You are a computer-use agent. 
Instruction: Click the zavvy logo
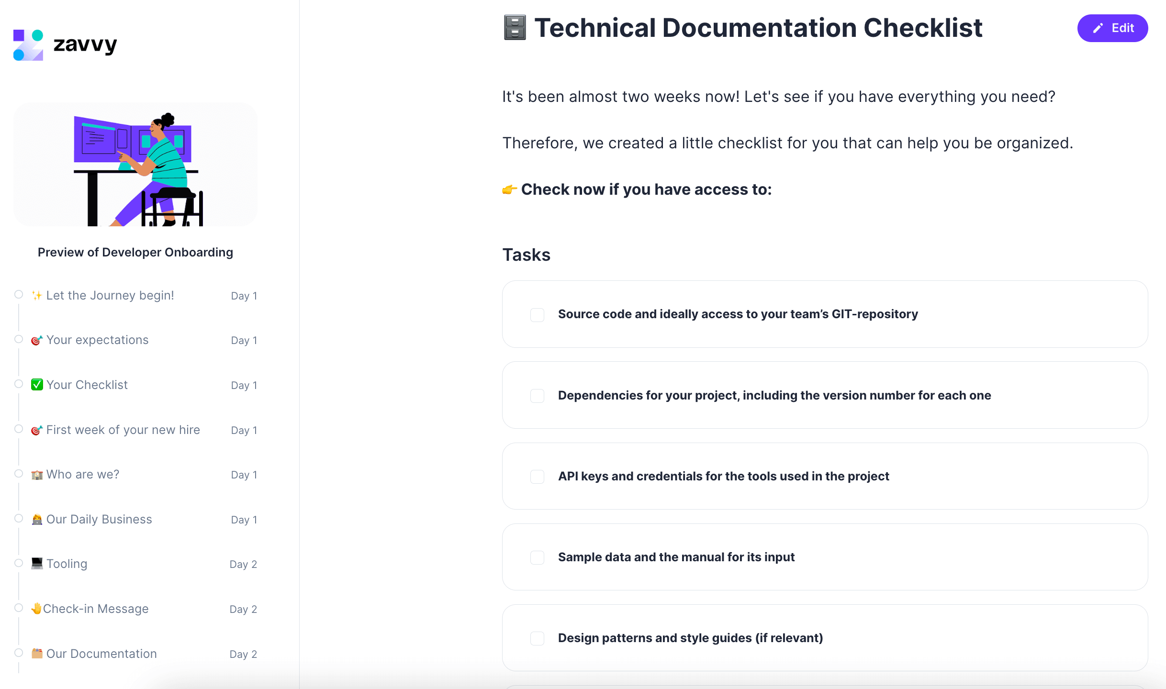point(65,44)
